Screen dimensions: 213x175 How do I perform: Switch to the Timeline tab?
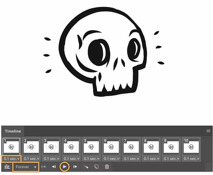click(13, 131)
